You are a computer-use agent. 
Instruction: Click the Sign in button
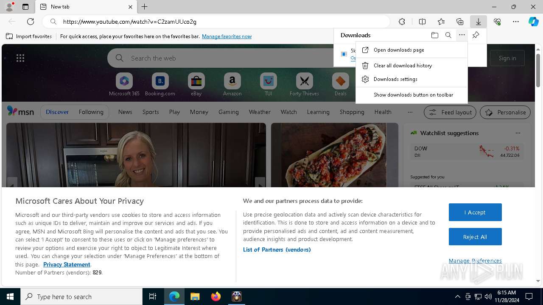[507, 58]
